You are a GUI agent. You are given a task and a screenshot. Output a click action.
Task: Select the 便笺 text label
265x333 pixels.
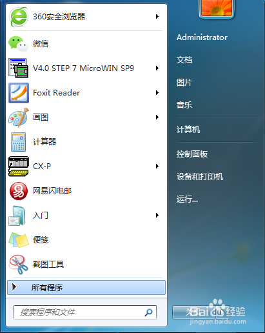pyautogui.click(x=41, y=240)
